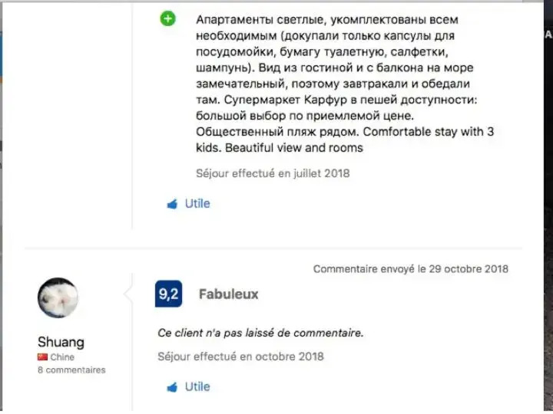This screenshot has width=553, height=414.
Task: Click the blue 9,2 score badge
Action: click(x=168, y=294)
